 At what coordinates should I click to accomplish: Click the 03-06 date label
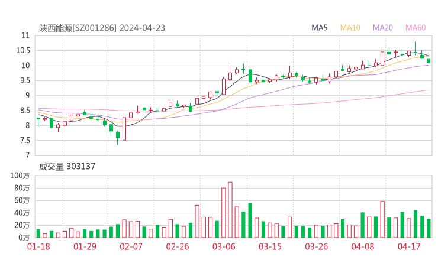pyautogui.click(x=224, y=246)
